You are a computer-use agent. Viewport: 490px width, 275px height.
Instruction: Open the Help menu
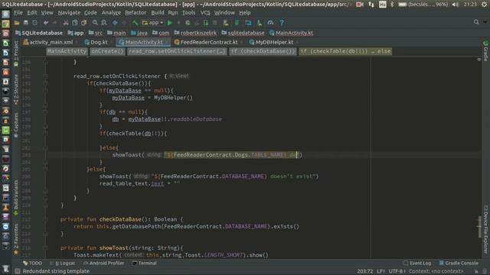245,12
